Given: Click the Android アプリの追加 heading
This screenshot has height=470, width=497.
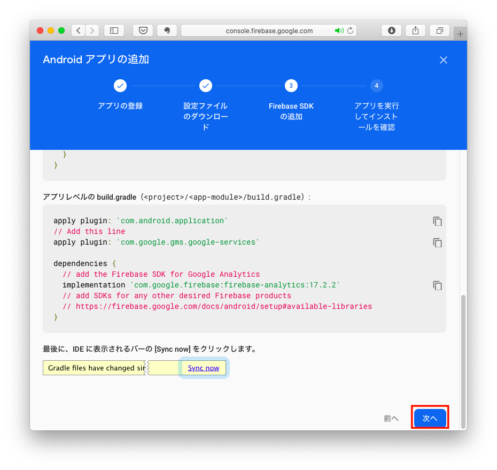Looking at the screenshot, I should click(x=96, y=59).
